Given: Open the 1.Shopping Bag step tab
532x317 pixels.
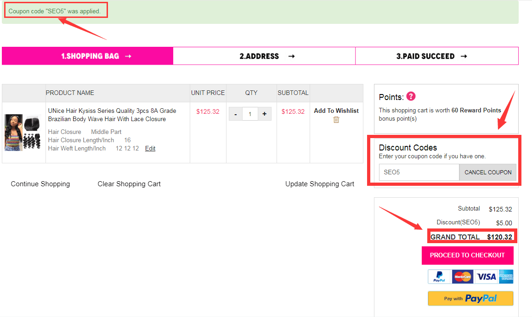Looking at the screenshot, I should pyautogui.click(x=88, y=56).
